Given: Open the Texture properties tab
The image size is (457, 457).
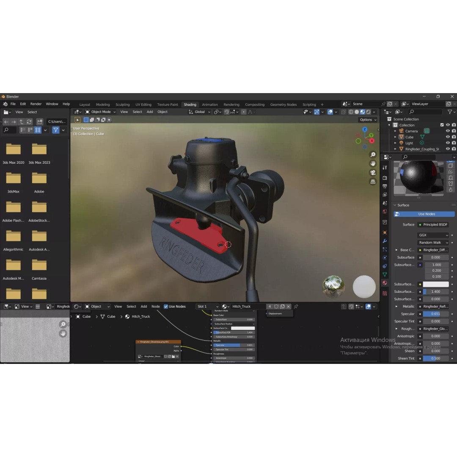Looking at the screenshot, I should (x=385, y=294).
